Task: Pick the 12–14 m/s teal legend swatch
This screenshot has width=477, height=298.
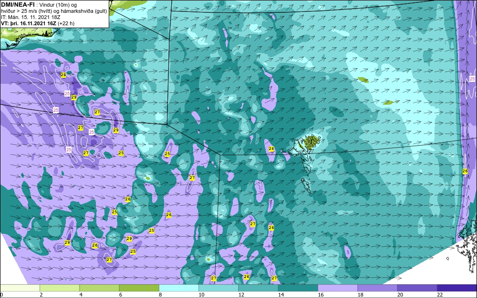Action: tap(258, 288)
